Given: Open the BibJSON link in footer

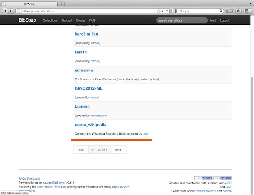Looking at the screenshot, I should point(123,187).
